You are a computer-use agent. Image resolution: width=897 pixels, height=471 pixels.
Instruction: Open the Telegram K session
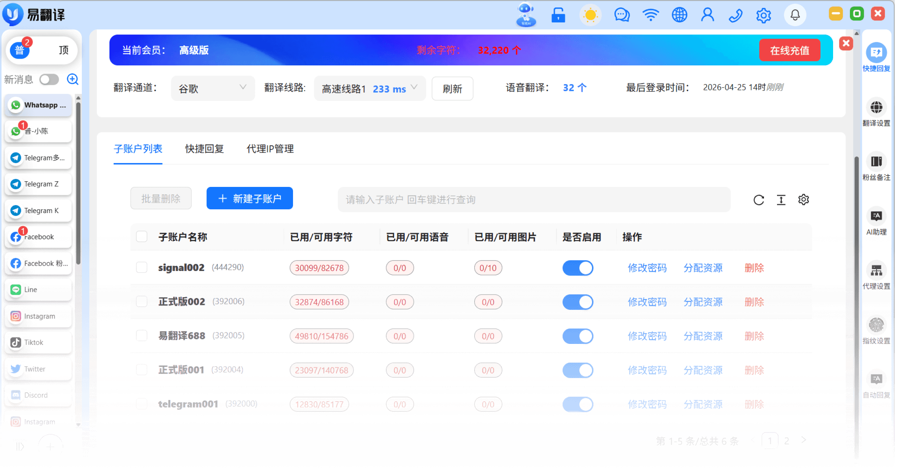38,211
